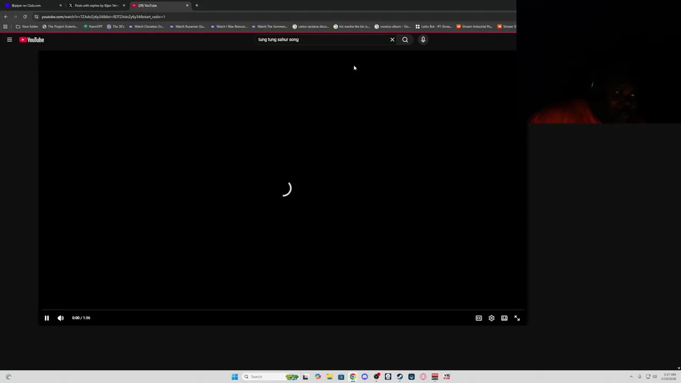Open 'voodoo album - Go...' bookmark
681x383 pixels.
[393, 27]
